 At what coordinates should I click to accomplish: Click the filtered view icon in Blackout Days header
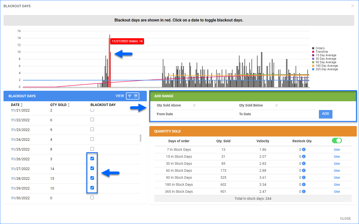pos(130,96)
